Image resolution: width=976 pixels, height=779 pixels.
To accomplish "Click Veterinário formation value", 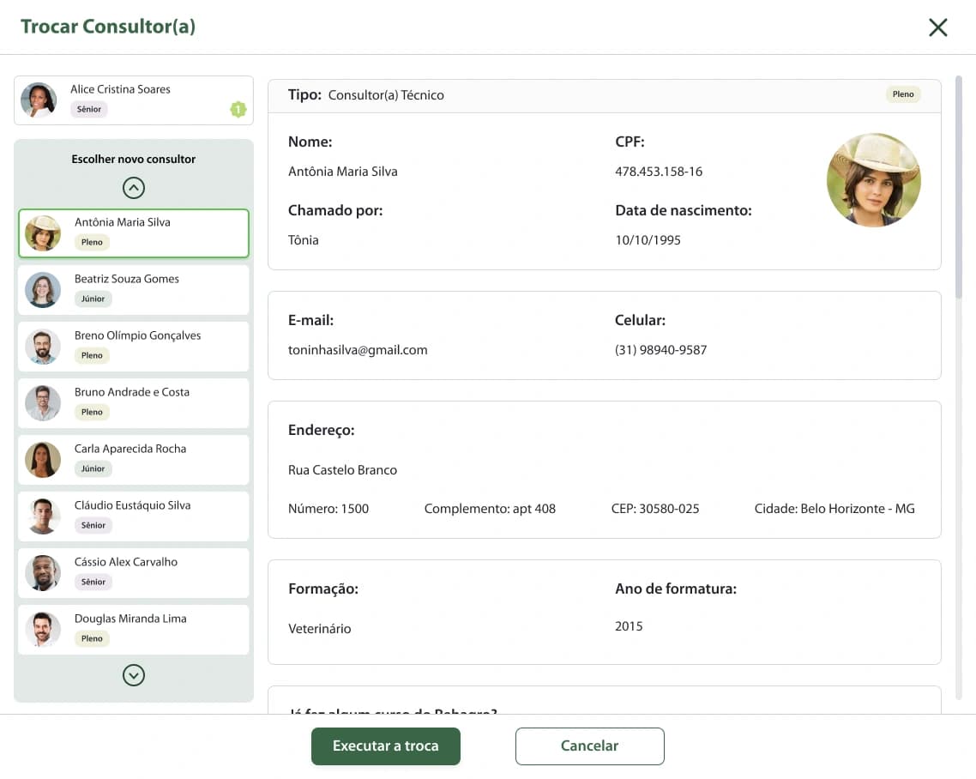I will (319, 628).
